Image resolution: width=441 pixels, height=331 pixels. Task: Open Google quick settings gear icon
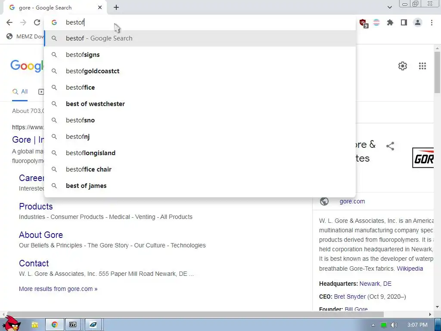(403, 66)
